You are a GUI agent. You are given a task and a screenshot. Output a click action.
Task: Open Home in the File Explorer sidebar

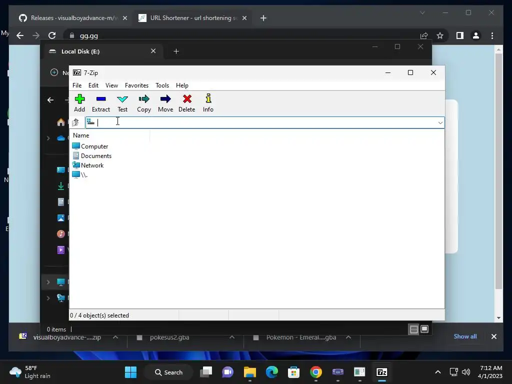pyautogui.click(x=60, y=122)
